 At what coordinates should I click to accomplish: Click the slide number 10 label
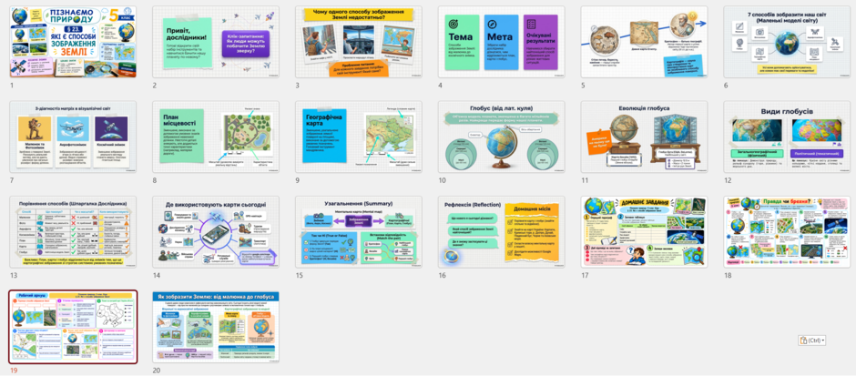point(442,180)
